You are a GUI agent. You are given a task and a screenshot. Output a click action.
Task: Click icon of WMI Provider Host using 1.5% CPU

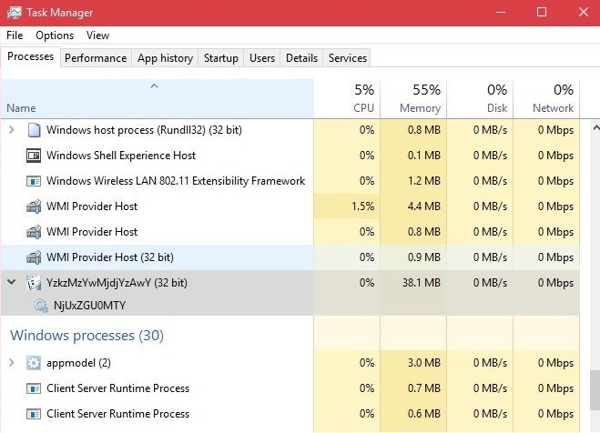[34, 206]
